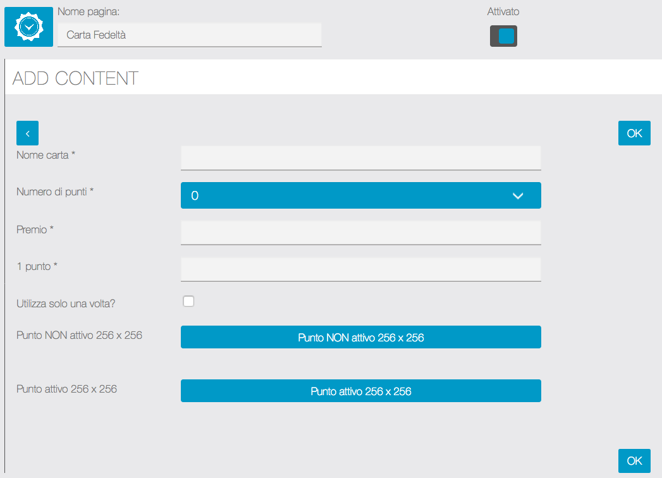Screen dimensions: 662x478
Task: Toggle the Attivato switch
Action: tap(503, 36)
